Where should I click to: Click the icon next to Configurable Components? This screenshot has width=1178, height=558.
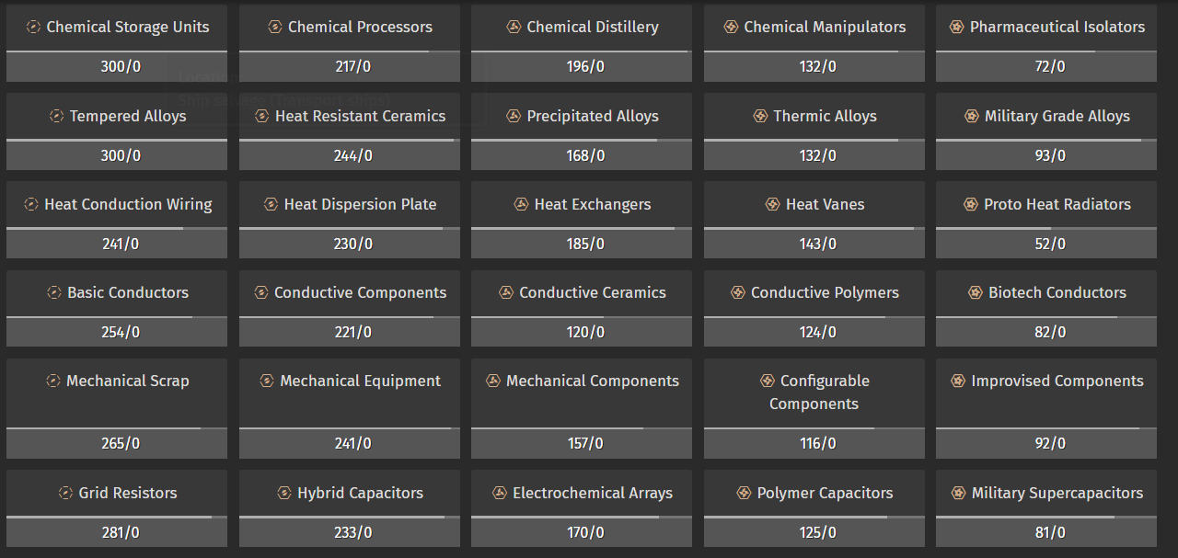pos(768,381)
